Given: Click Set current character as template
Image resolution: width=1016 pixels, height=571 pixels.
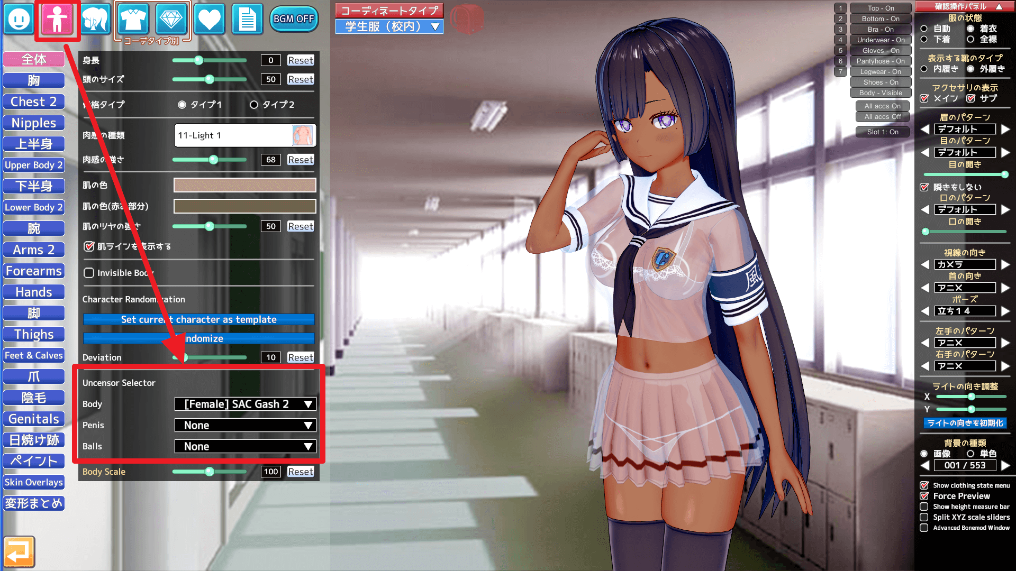Looking at the screenshot, I should (x=198, y=319).
